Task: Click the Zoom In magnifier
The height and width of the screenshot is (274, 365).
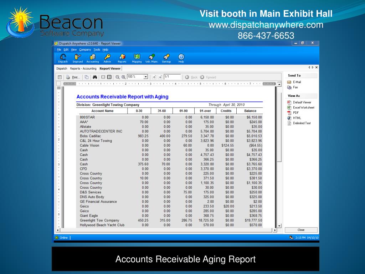Action: click(124, 77)
